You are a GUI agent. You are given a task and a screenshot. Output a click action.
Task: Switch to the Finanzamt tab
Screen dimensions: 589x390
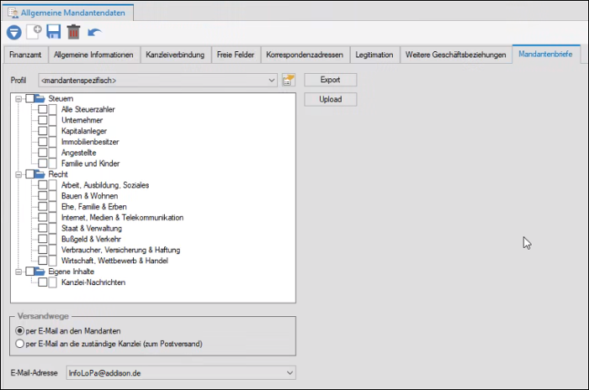pos(25,55)
